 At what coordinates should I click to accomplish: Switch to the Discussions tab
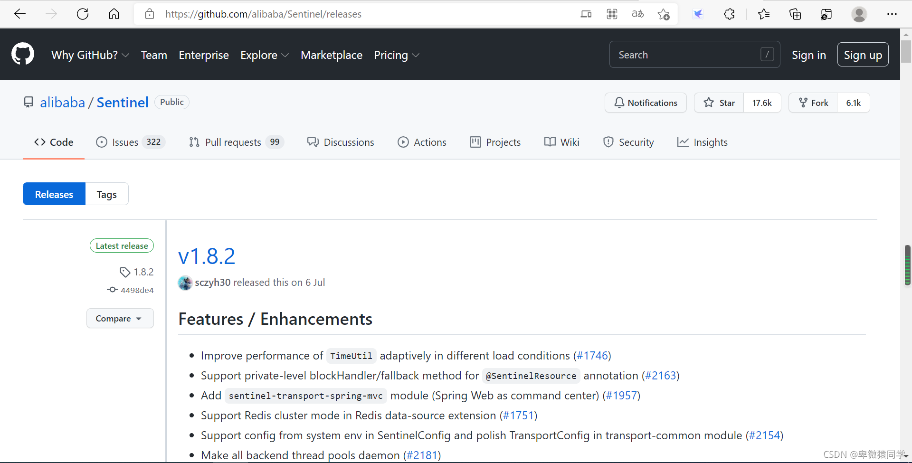(341, 142)
